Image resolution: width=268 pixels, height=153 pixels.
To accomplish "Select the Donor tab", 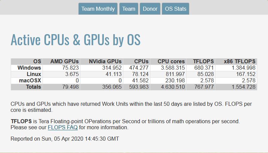I will coord(150,9).
